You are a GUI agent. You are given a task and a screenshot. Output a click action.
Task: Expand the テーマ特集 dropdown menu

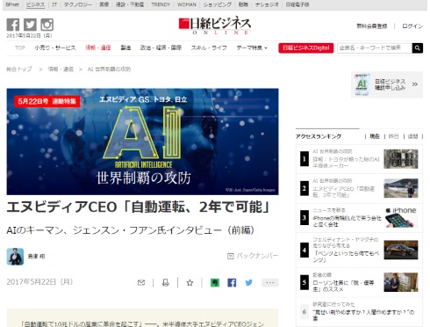pos(252,47)
